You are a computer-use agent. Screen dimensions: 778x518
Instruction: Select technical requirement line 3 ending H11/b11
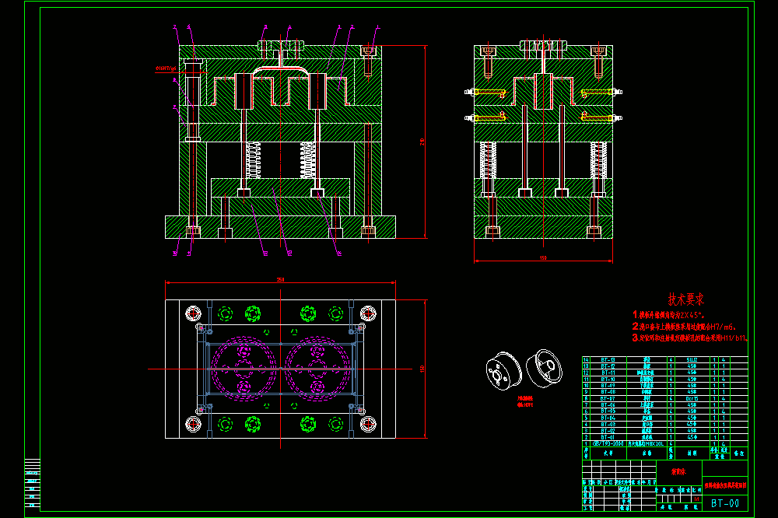(x=689, y=338)
